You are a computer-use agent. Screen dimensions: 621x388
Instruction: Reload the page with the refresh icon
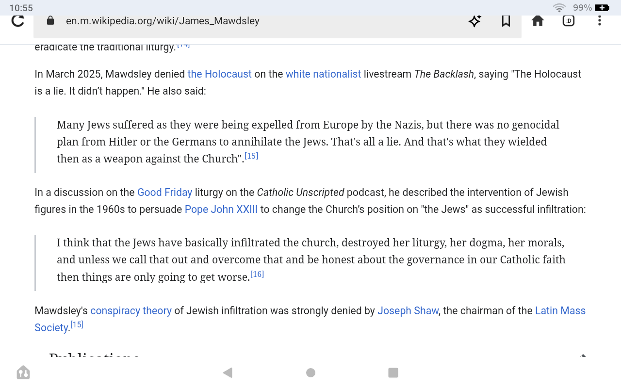click(x=18, y=21)
